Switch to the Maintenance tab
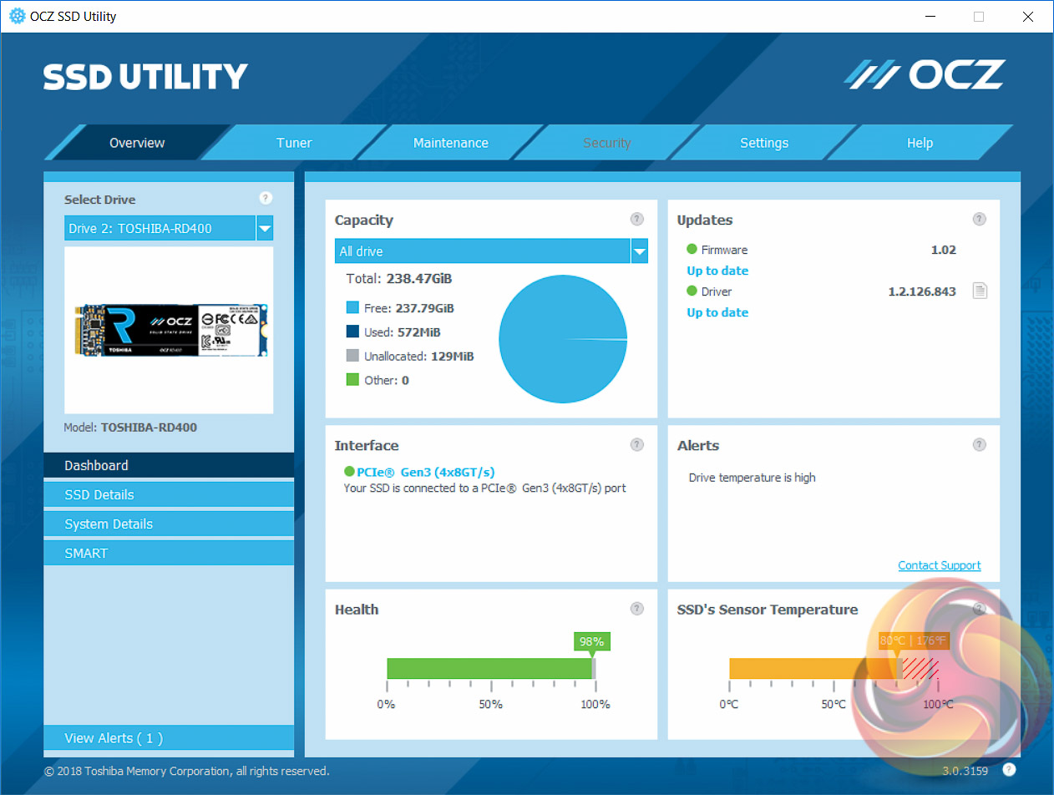This screenshot has height=795, width=1054. [451, 143]
